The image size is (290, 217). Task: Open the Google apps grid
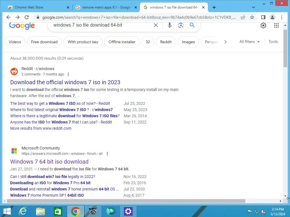point(276,25)
